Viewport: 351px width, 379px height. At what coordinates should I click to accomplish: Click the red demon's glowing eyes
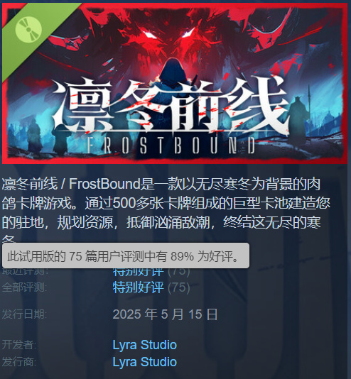pyautogui.click(x=169, y=34)
